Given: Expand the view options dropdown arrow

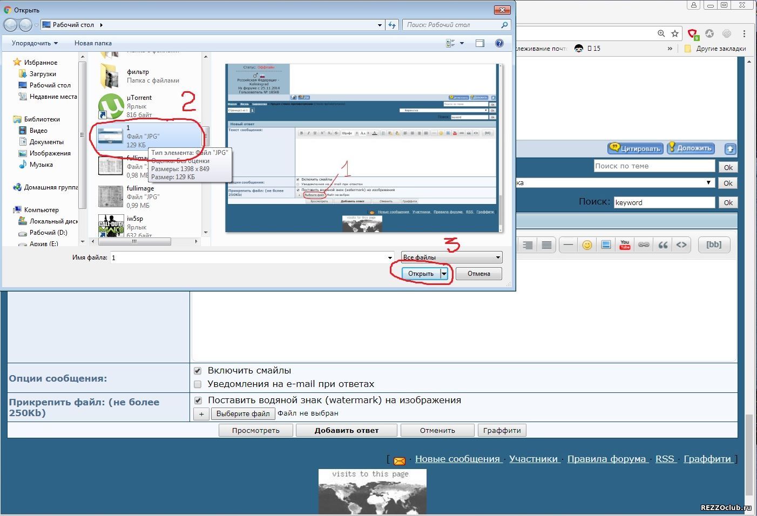Looking at the screenshot, I should pyautogui.click(x=462, y=43).
